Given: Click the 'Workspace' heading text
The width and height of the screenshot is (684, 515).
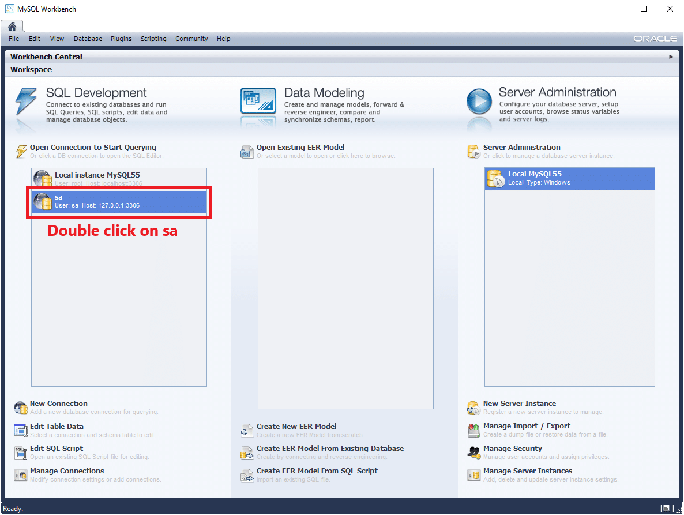Looking at the screenshot, I should pos(31,69).
